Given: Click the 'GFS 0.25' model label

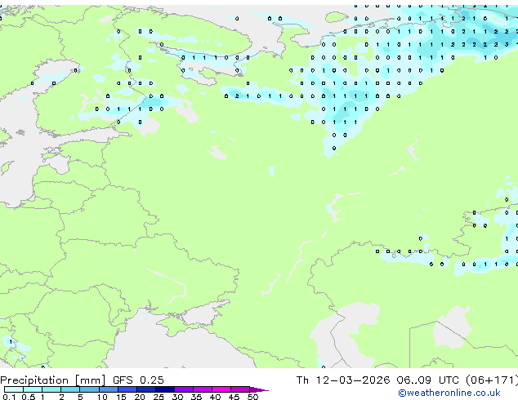Looking at the screenshot, I should click(138, 380).
